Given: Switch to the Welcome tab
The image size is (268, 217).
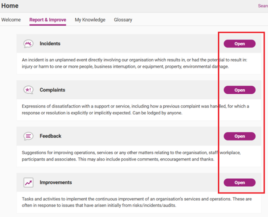Looking at the screenshot, I should [11, 20].
